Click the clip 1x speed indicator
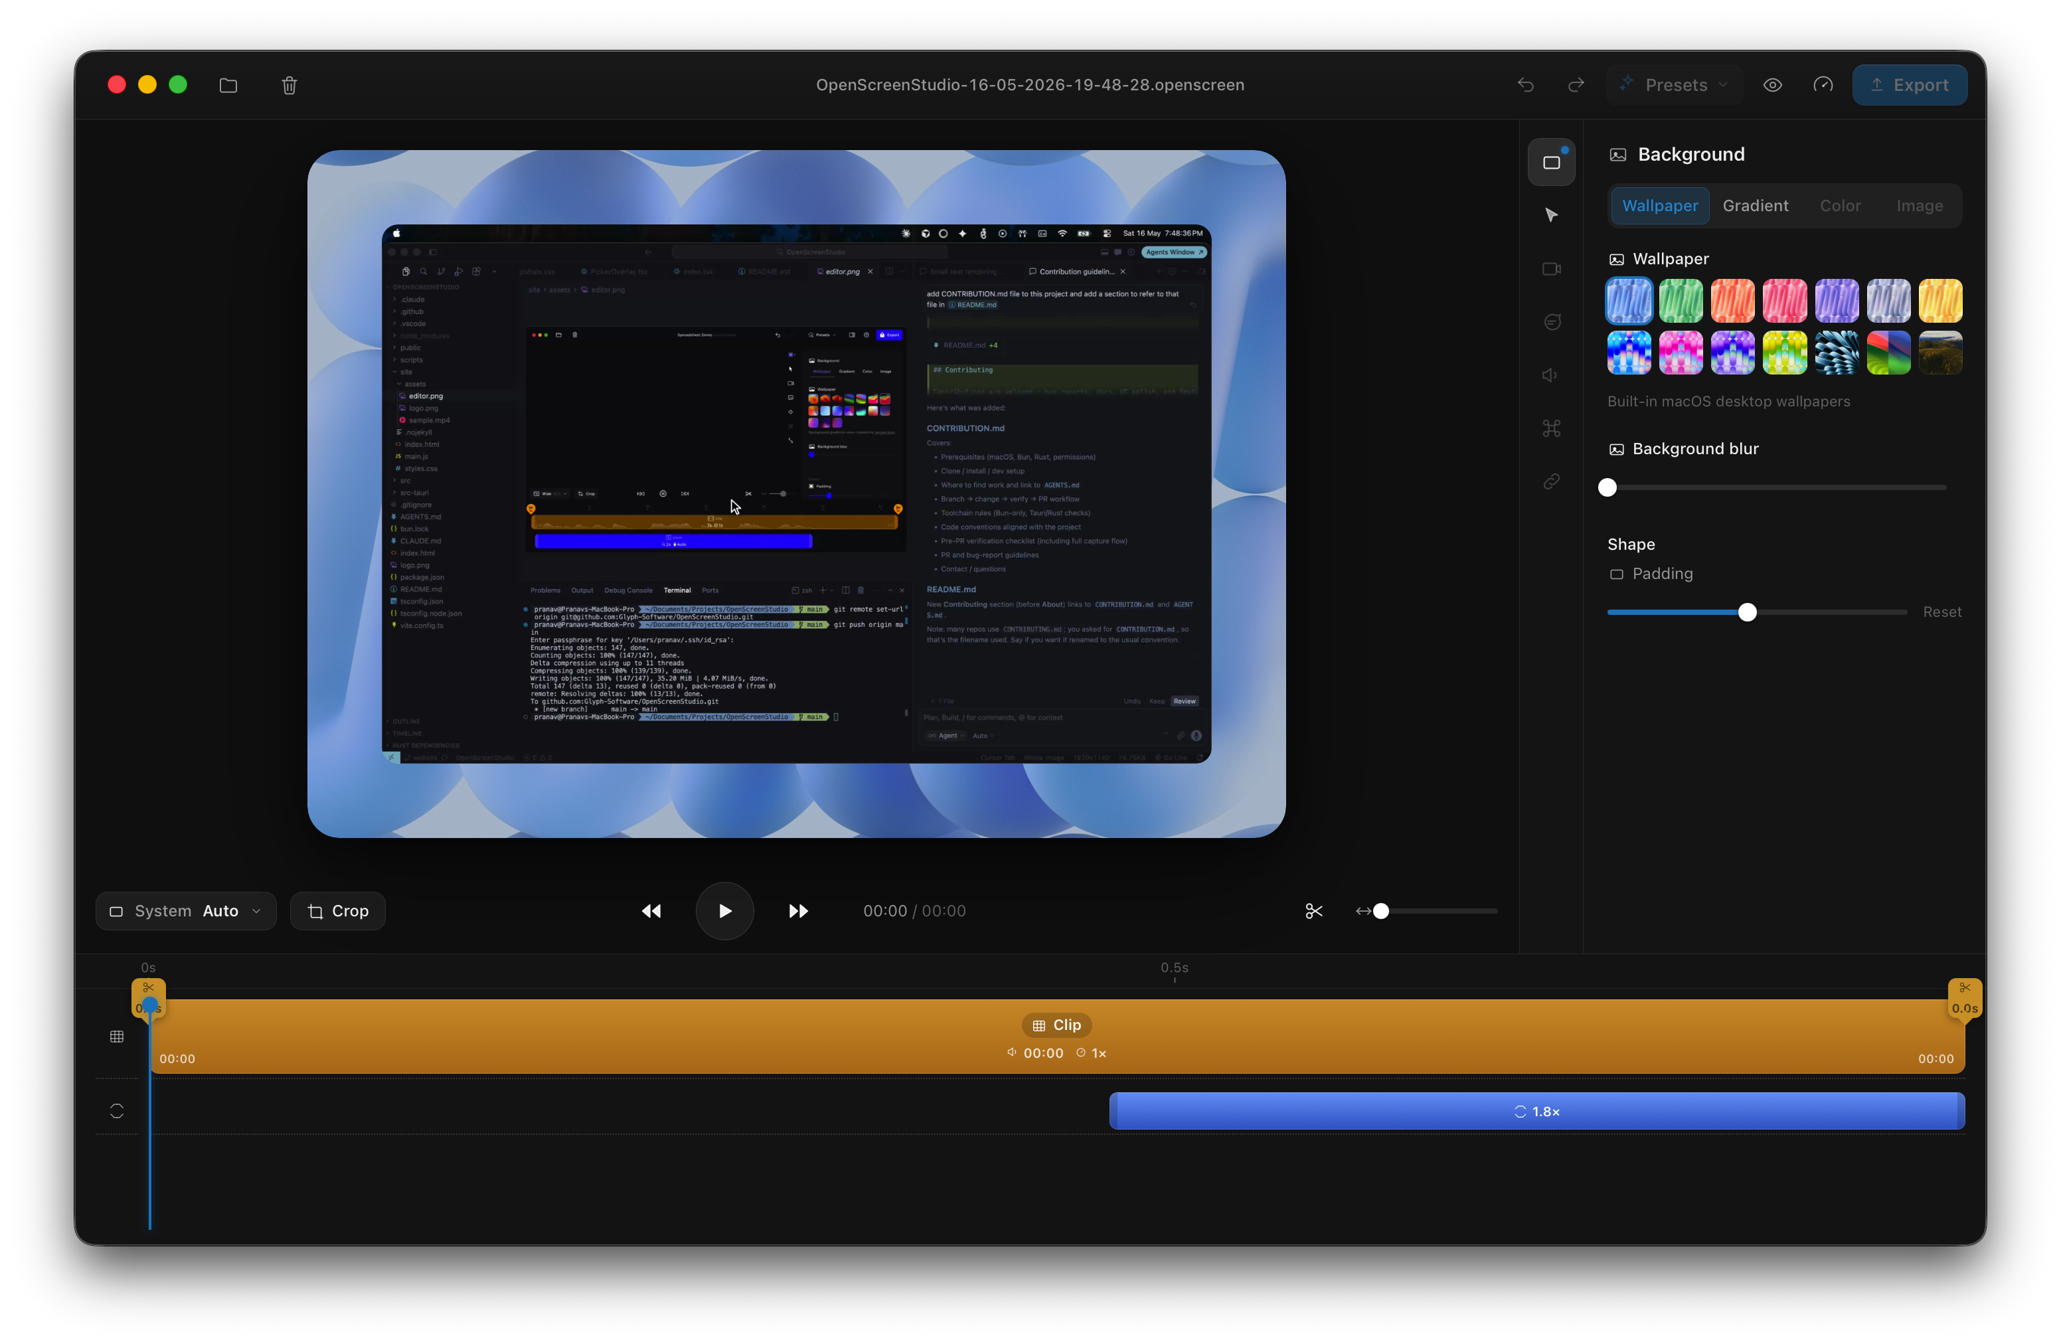Image resolution: width=2061 pixels, height=1344 pixels. point(1091,1054)
